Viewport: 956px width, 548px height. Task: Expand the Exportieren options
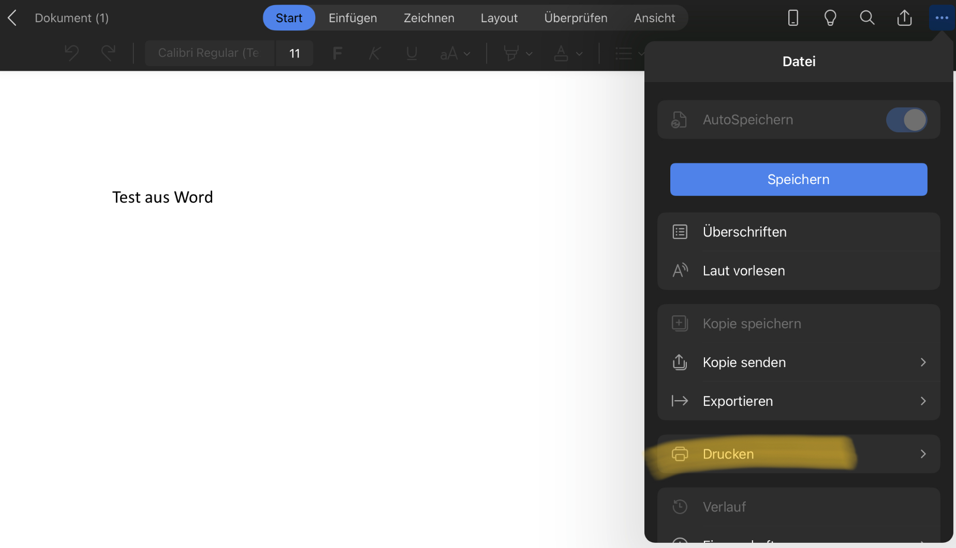click(798, 401)
